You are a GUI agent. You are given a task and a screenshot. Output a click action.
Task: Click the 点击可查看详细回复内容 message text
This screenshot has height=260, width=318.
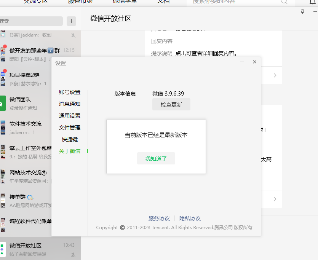coord(206,53)
